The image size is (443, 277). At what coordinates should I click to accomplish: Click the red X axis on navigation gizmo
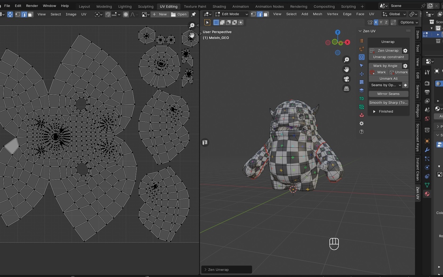point(347,42)
